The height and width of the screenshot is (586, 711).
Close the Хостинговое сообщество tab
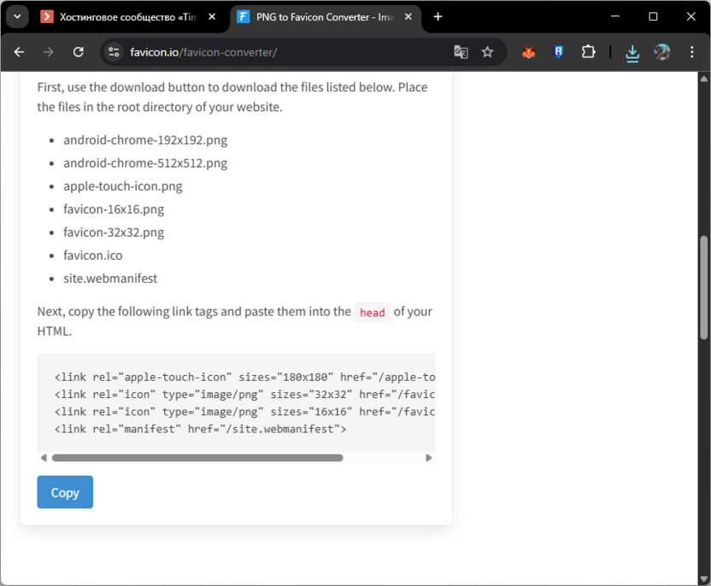click(x=212, y=17)
